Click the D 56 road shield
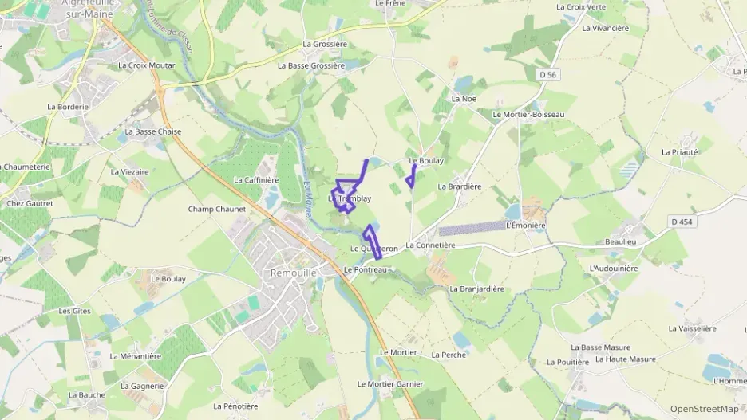This screenshot has width=747, height=420. [547, 75]
